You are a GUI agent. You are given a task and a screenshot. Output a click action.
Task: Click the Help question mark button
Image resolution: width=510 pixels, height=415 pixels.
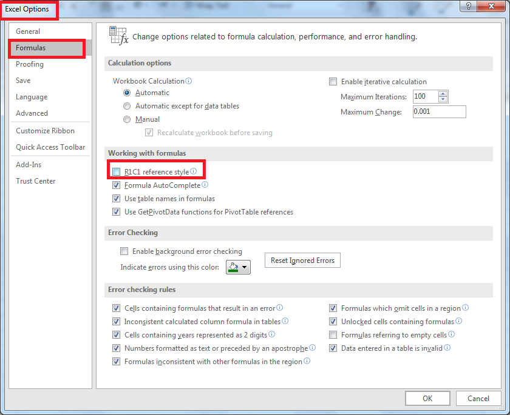tap(469, 6)
